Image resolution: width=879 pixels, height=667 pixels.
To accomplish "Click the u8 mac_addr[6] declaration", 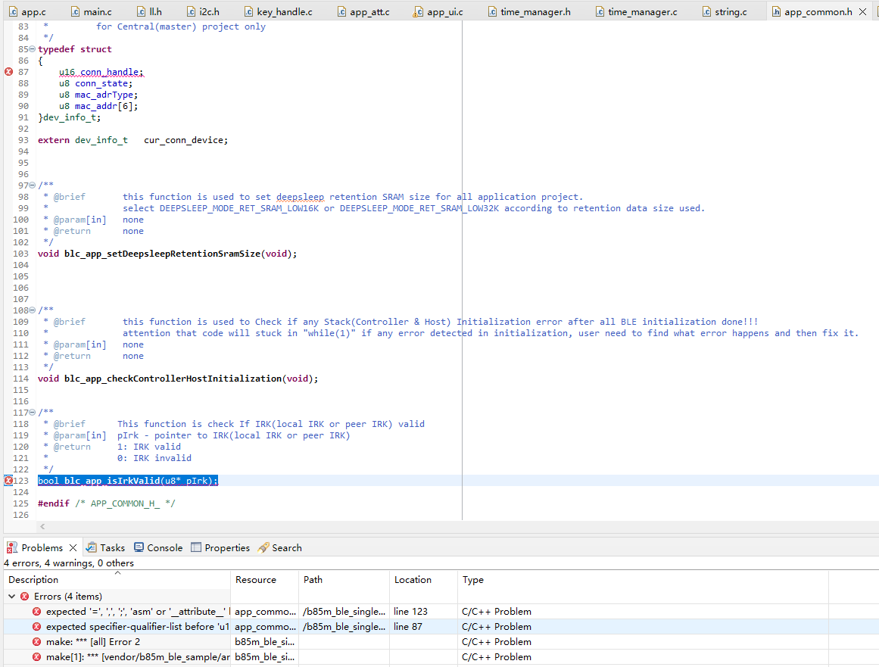I will coord(98,106).
